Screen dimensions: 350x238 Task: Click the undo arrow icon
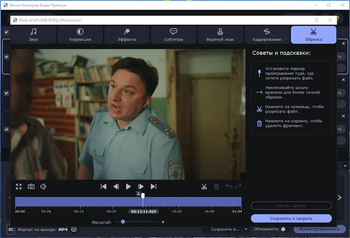tap(228, 187)
